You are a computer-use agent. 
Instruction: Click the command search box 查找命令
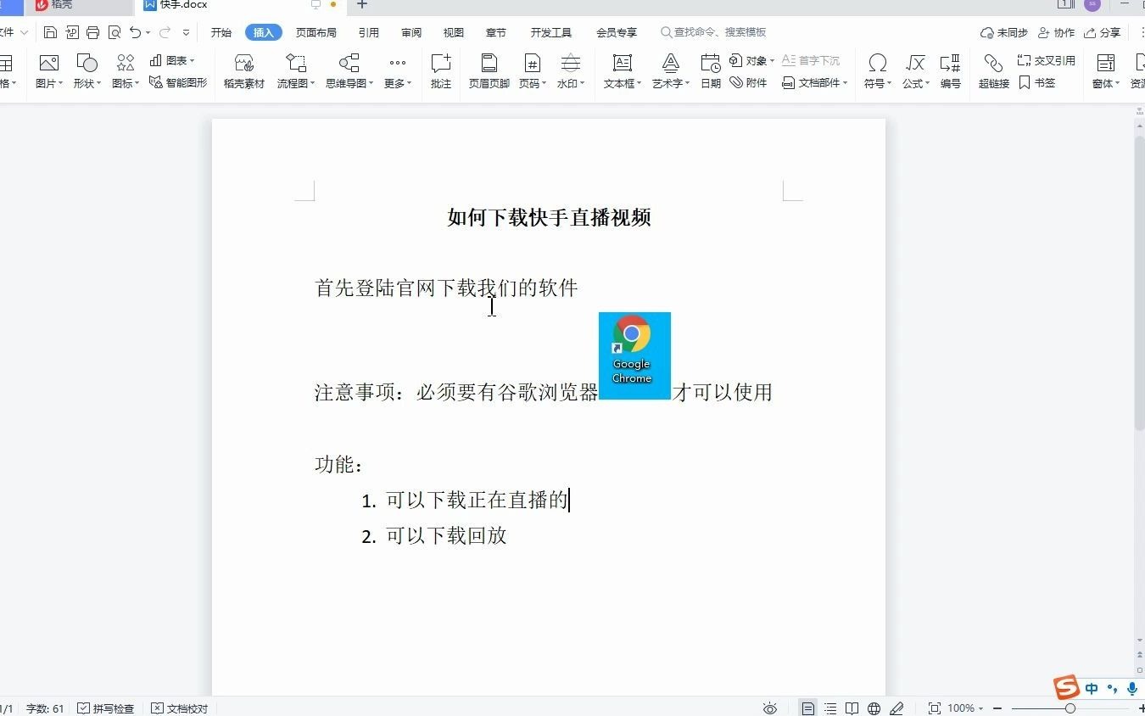point(714,32)
